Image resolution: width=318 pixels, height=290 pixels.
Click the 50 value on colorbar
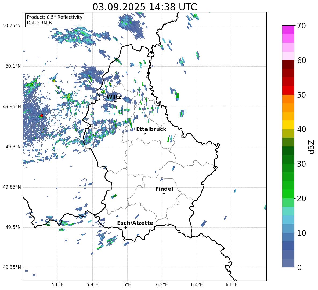(x=302, y=95)
